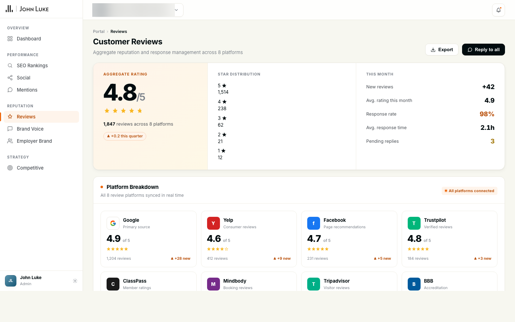Expand the account selector dropdown chevron

click(176, 10)
